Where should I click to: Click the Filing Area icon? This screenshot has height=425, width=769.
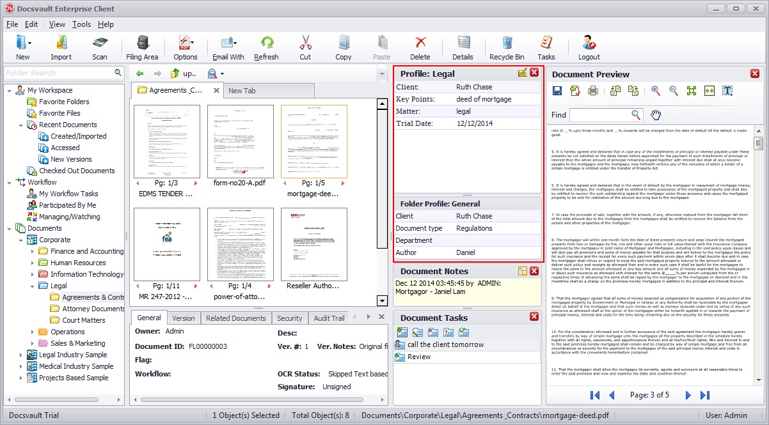[142, 48]
